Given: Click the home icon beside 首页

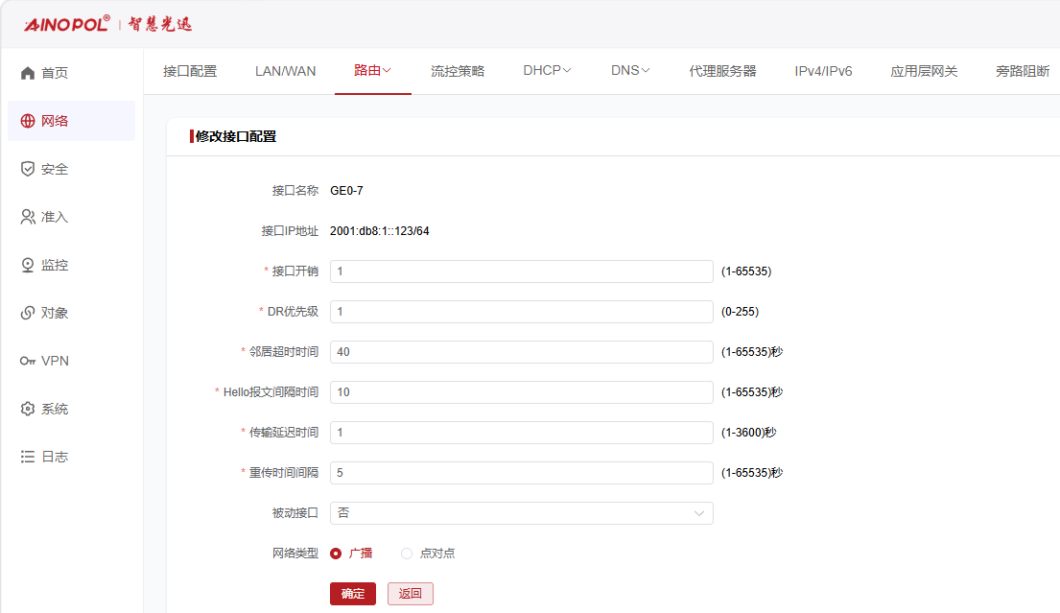Looking at the screenshot, I should point(28,73).
